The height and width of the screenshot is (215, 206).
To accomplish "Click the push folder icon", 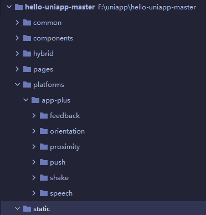I will click(44, 162).
